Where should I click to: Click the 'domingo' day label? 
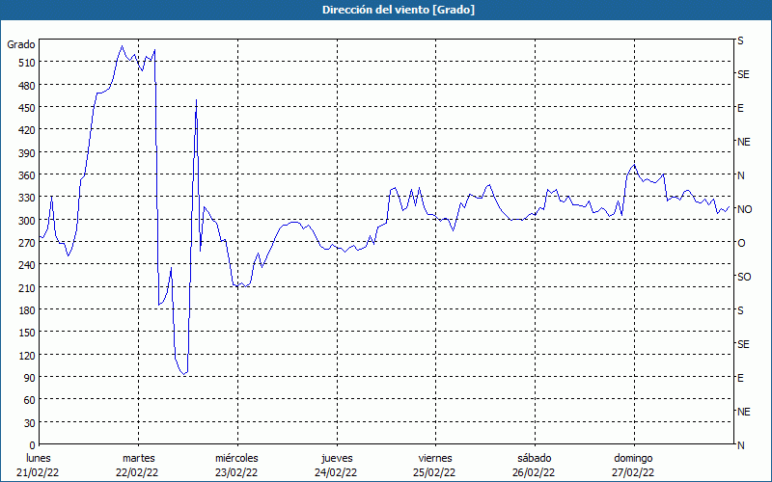pos(633,459)
